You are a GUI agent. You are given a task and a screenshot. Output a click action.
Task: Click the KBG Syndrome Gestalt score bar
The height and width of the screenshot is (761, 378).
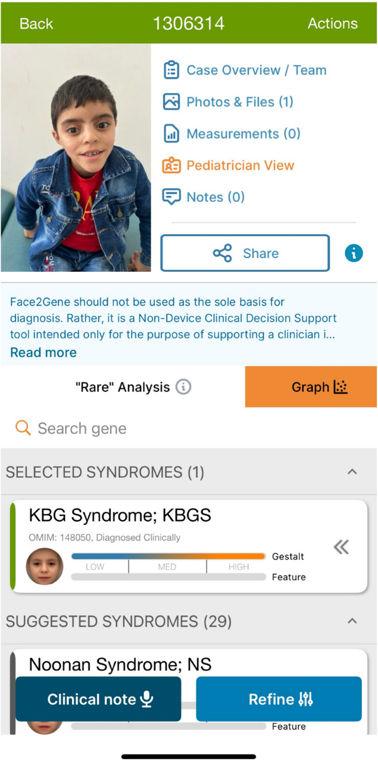click(x=168, y=556)
